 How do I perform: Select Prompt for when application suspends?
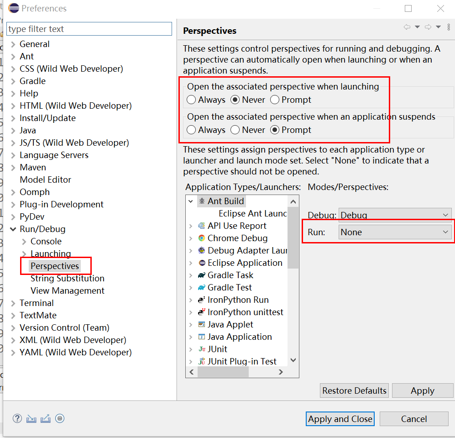tap(275, 130)
